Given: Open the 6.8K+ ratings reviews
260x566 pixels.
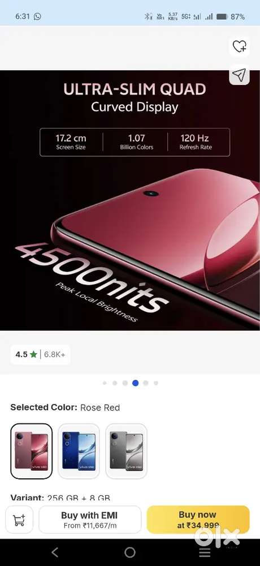Looking at the screenshot, I should [55, 354].
